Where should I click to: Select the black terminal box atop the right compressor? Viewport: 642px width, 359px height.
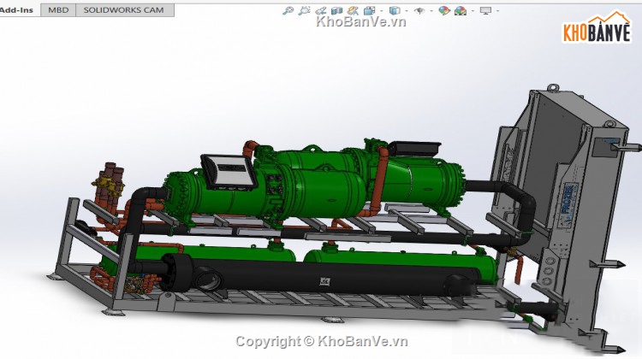[413, 148]
